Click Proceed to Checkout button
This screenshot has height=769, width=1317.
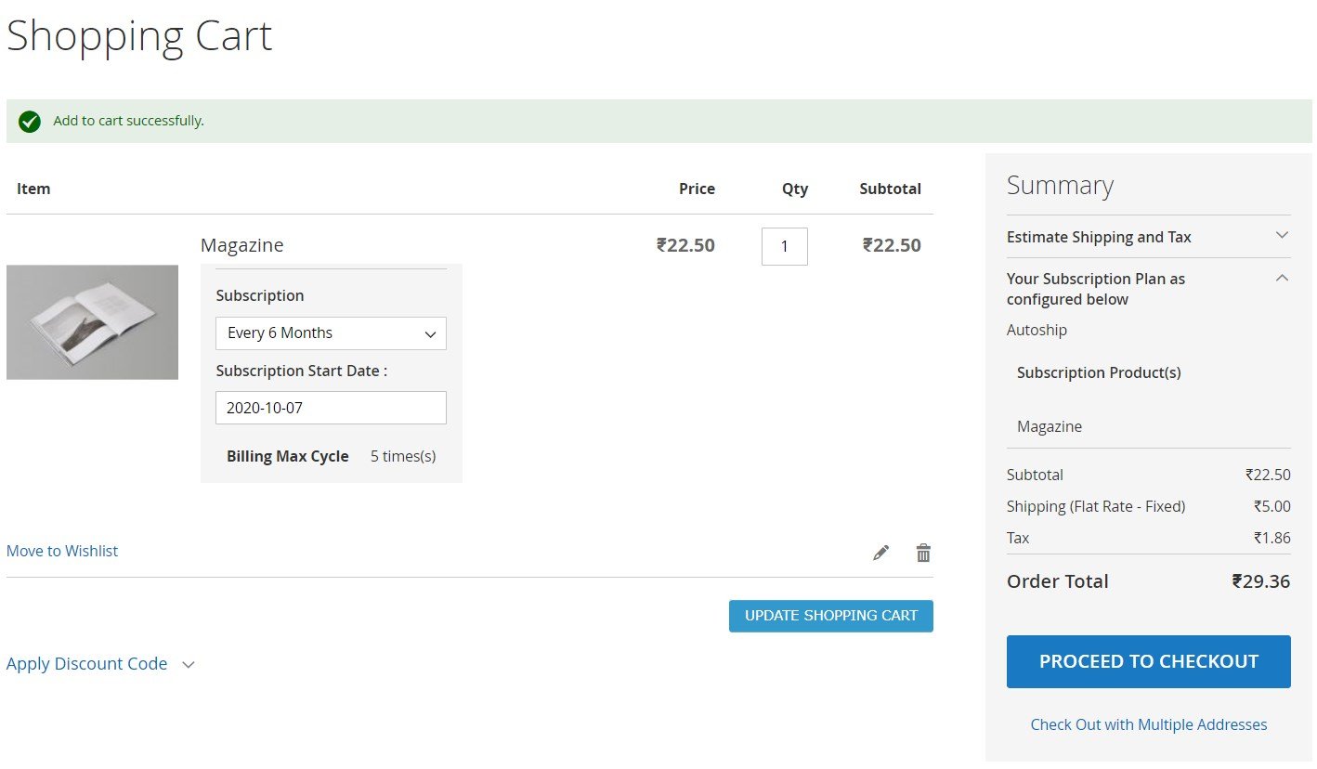coord(1148,661)
